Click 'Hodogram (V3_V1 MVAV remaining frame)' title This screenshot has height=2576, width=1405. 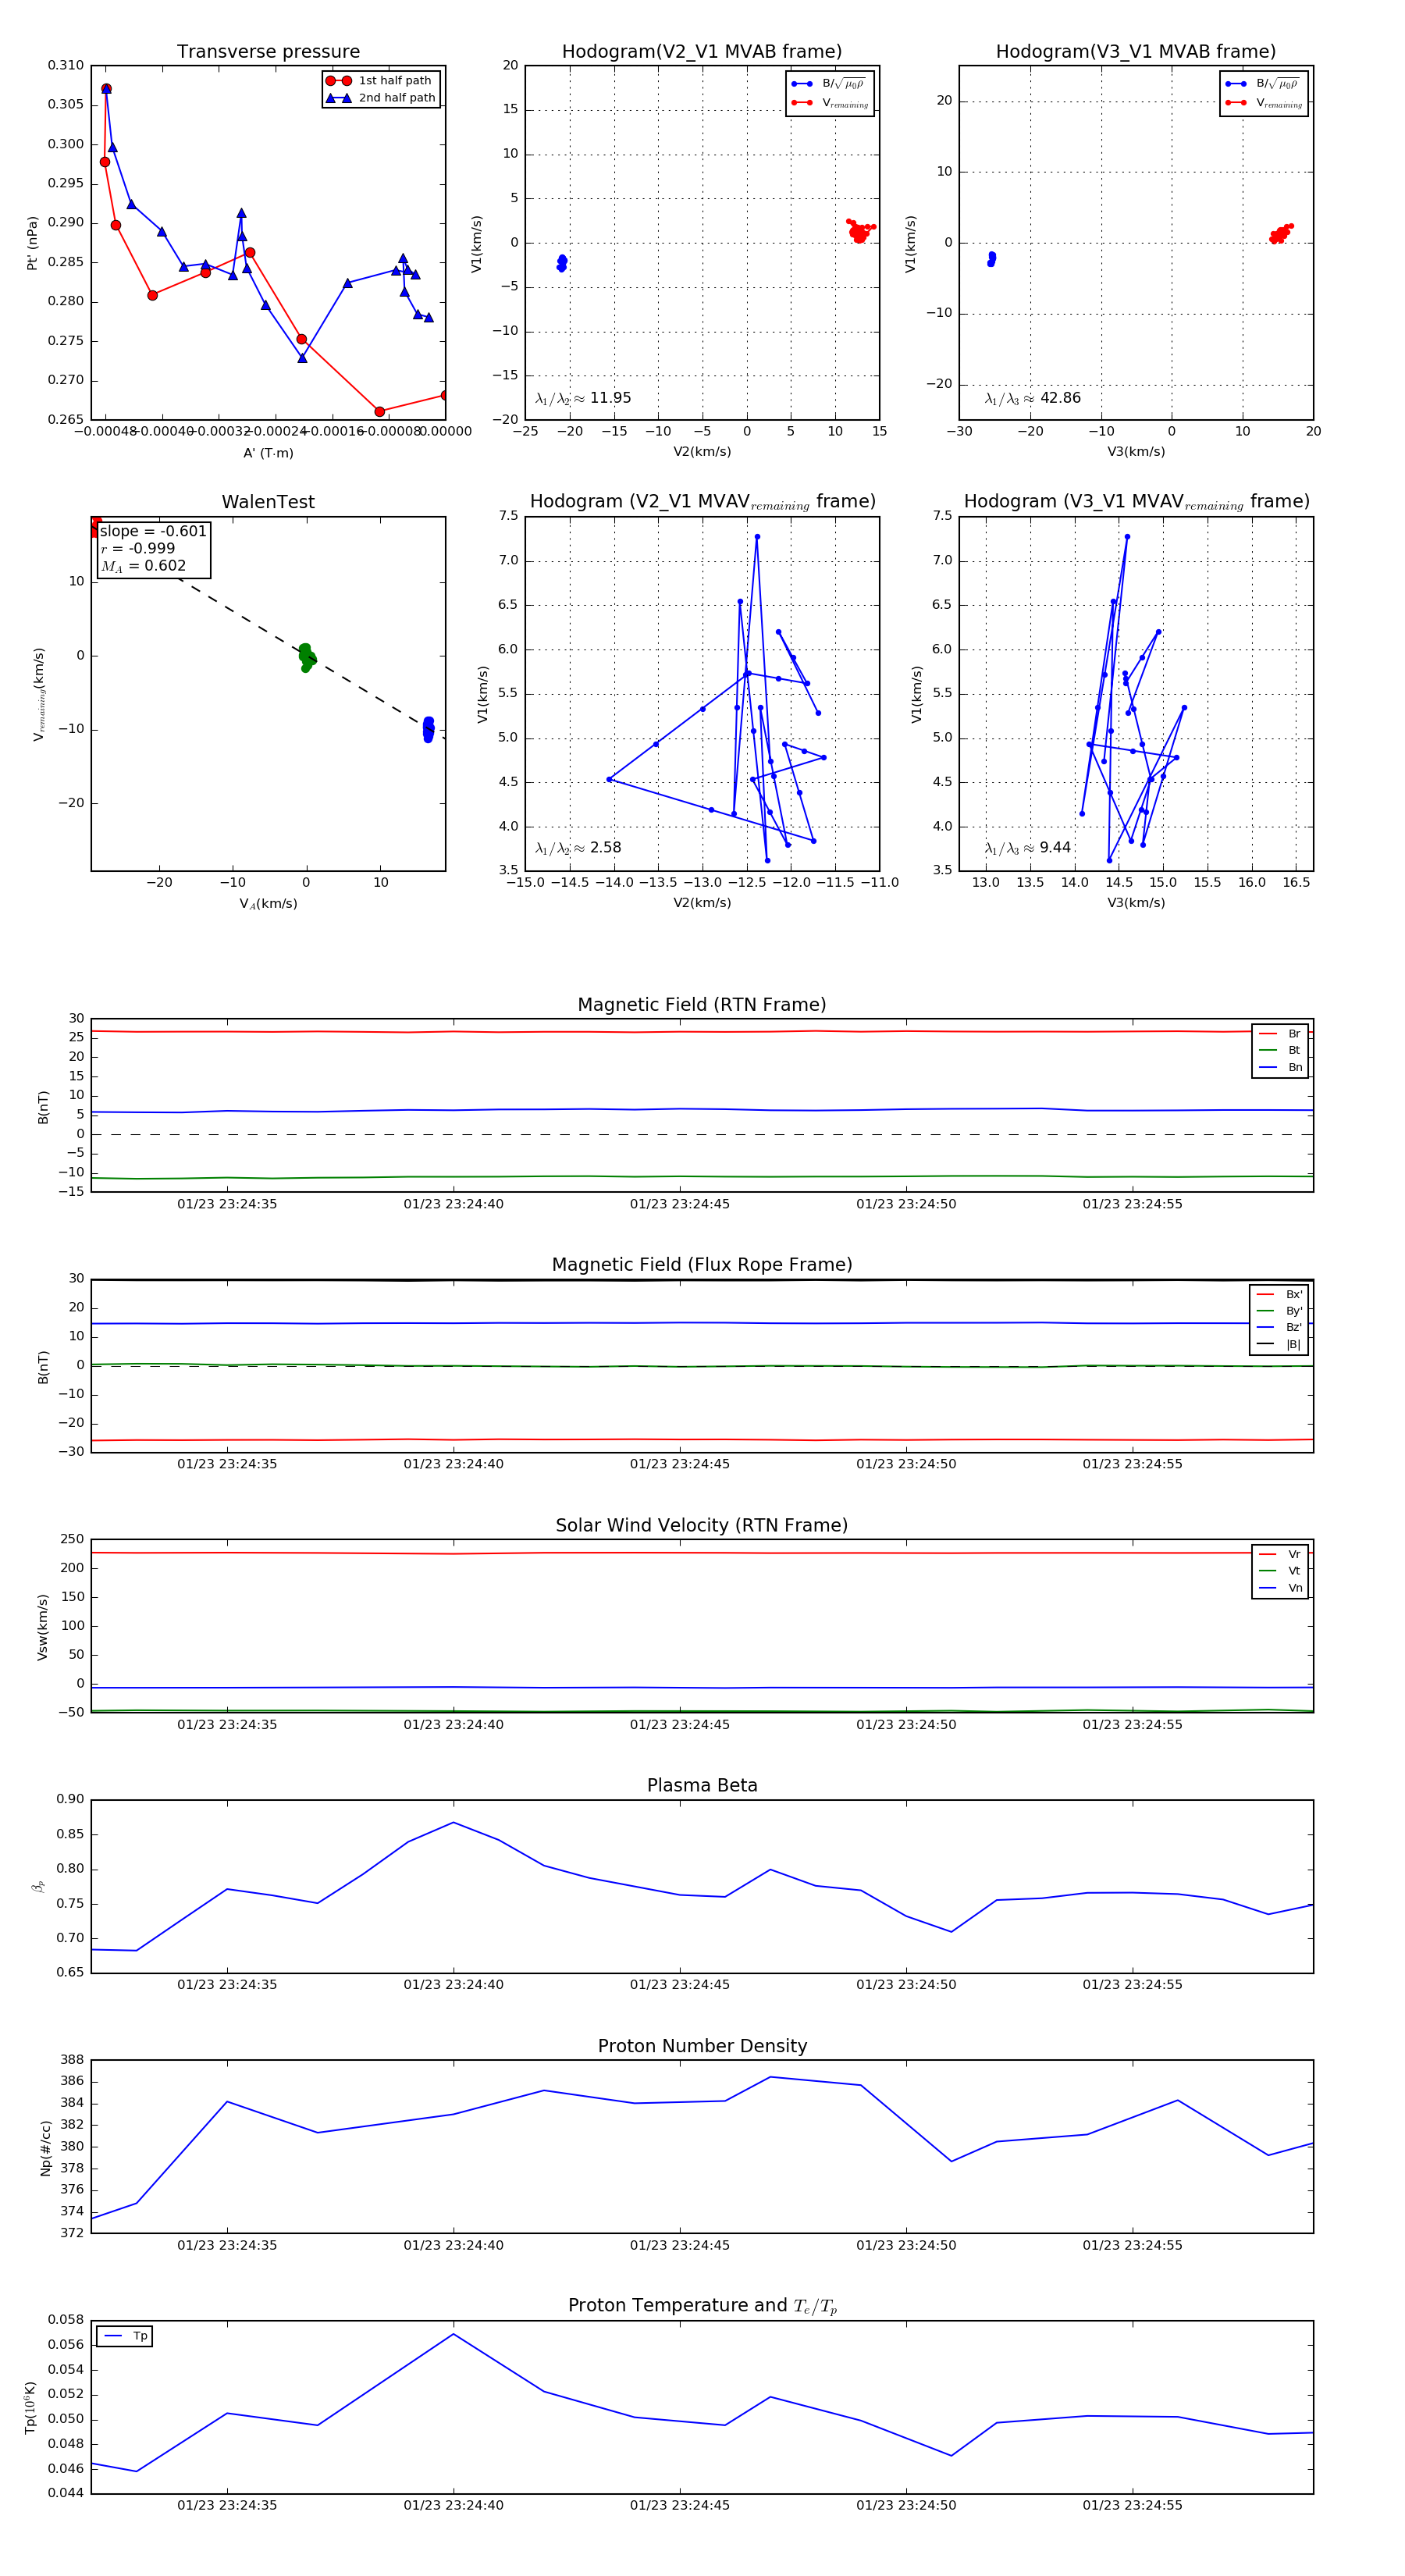(1136, 502)
